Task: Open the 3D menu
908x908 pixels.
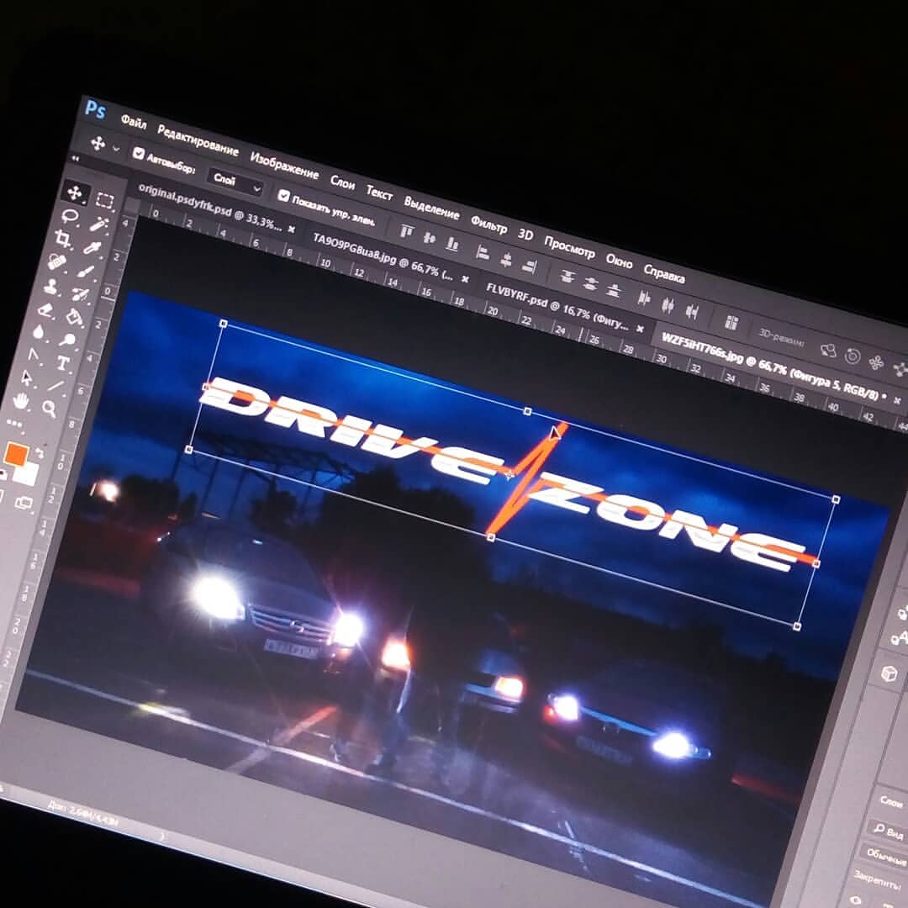Action: point(525,235)
